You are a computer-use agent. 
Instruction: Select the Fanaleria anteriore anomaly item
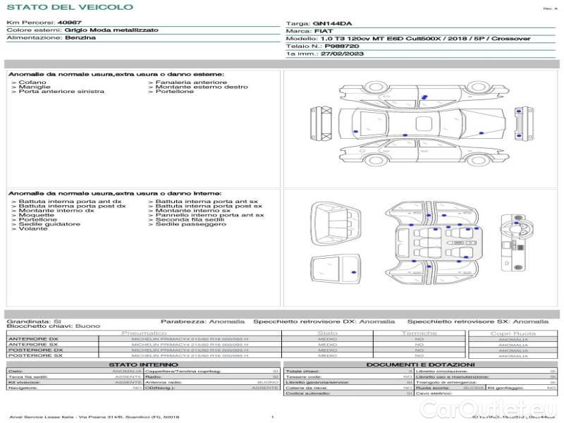coord(190,82)
